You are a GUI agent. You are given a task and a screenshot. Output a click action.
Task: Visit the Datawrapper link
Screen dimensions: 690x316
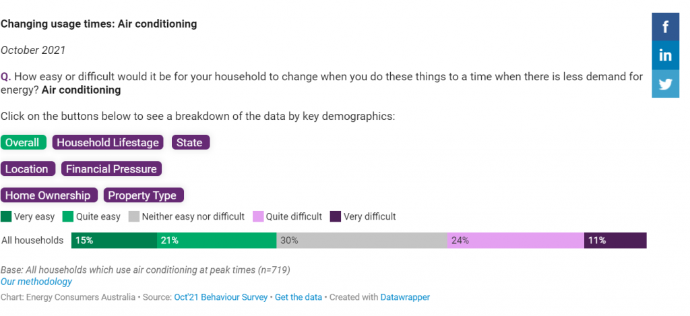(x=405, y=297)
